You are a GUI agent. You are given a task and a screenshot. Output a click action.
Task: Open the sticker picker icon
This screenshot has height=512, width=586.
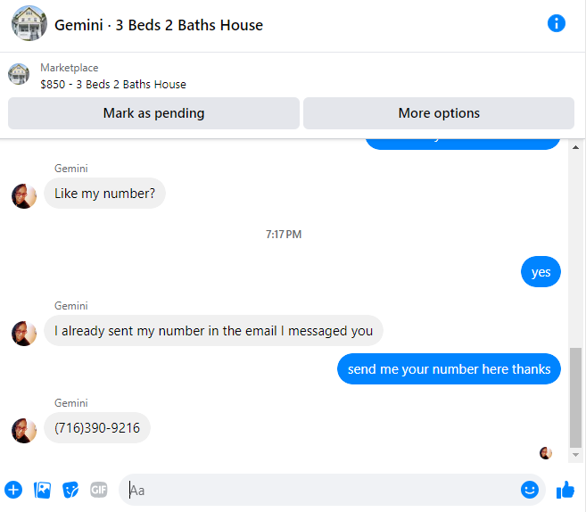(70, 490)
